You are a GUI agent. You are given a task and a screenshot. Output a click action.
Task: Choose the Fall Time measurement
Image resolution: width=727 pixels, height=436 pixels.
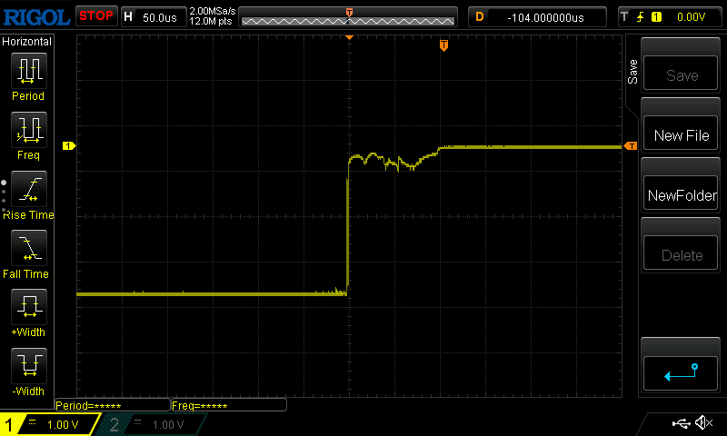(x=27, y=253)
